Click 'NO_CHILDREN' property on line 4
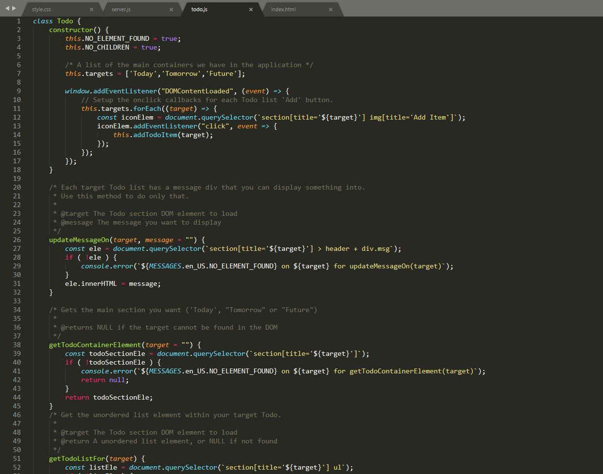The height and width of the screenshot is (474, 603). click(x=107, y=47)
